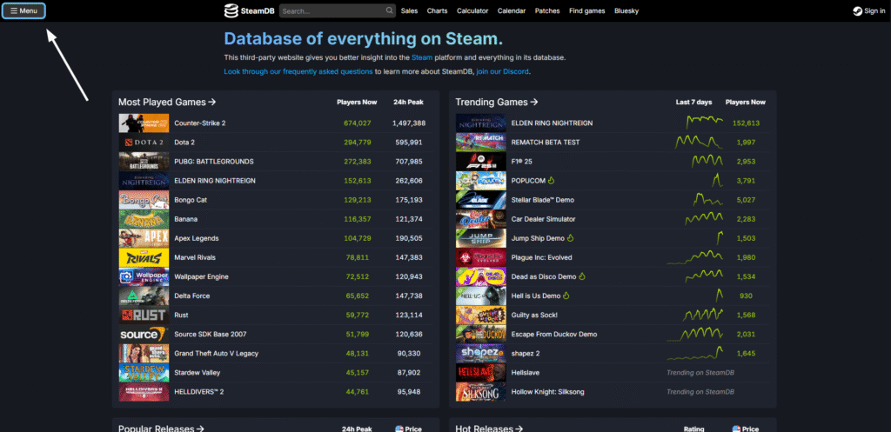Click the Jump Ship Demo thumbnail
Viewport: 891px width, 432px height.
pos(480,238)
